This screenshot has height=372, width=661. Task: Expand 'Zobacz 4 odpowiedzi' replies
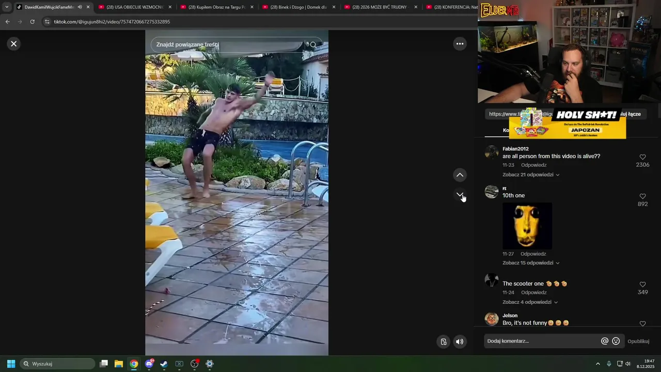point(530,302)
